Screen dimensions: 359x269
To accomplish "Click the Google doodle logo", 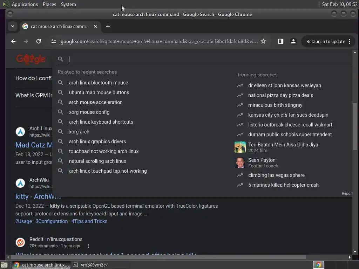I will point(31,59).
